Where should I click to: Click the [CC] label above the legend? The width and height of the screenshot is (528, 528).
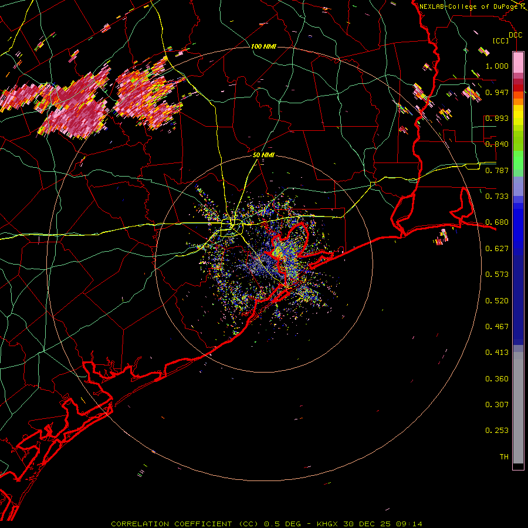click(x=501, y=40)
